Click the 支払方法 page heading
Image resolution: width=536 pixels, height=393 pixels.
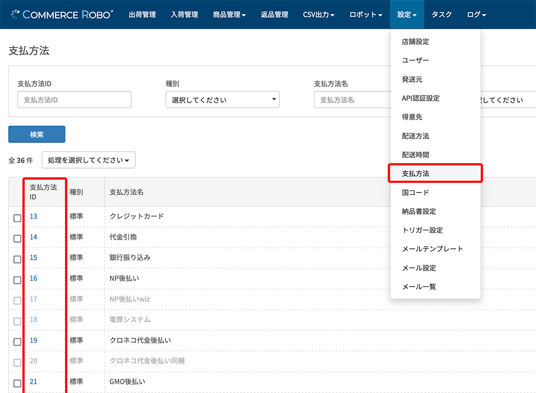coord(29,50)
